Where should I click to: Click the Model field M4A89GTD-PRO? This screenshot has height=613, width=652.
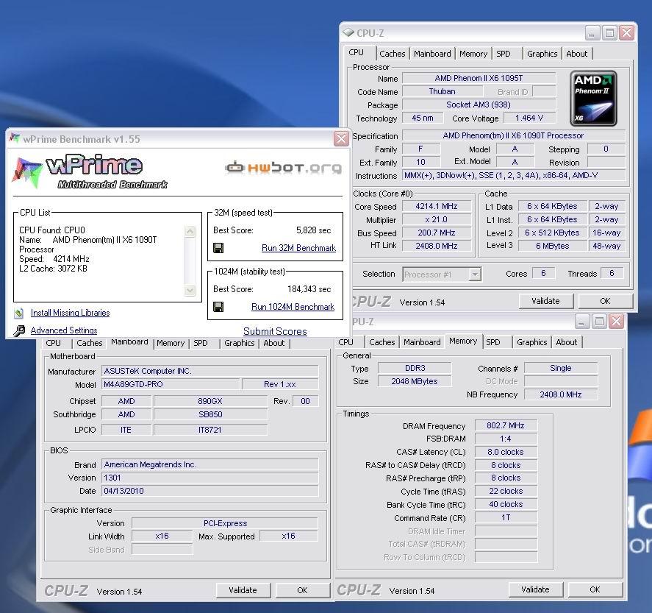[x=171, y=384]
